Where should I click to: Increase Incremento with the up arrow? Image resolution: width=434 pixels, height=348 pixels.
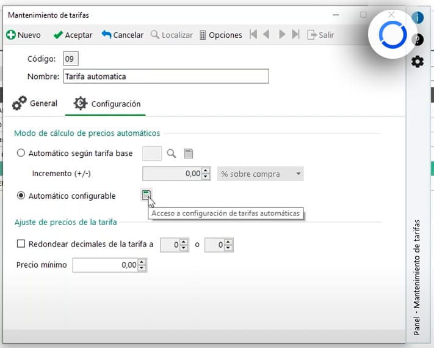click(x=206, y=171)
